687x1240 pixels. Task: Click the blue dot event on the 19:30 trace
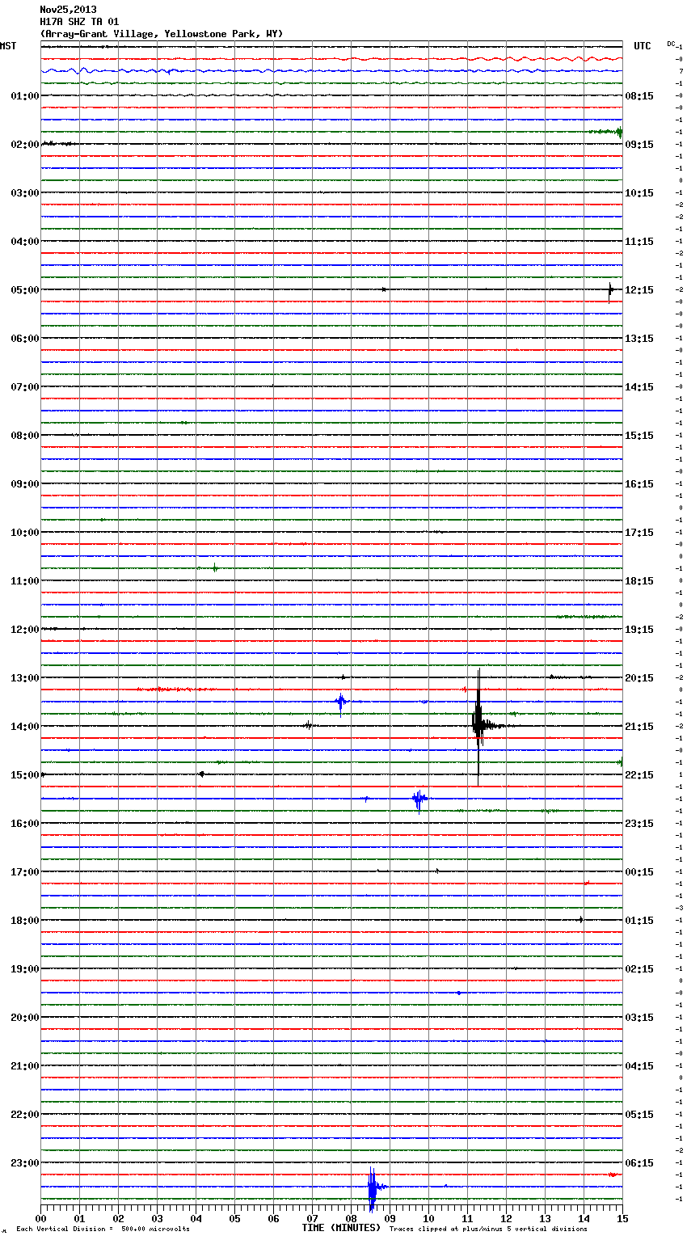458,993
